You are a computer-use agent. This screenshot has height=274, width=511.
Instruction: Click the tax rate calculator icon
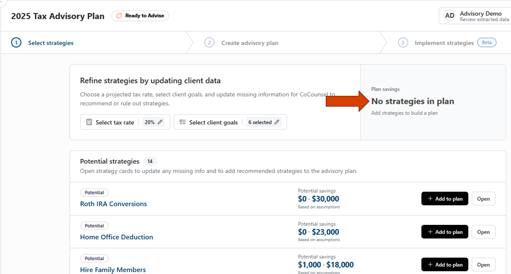(89, 123)
